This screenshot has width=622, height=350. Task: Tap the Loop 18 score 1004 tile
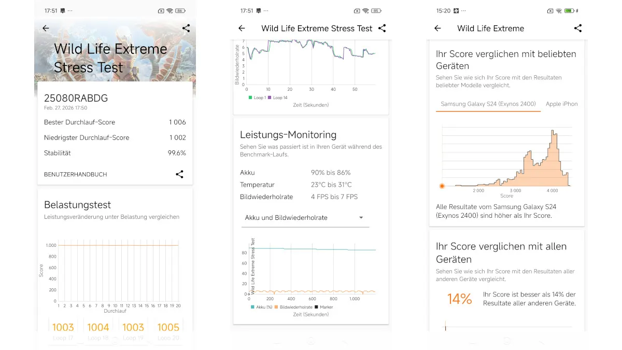click(x=98, y=329)
